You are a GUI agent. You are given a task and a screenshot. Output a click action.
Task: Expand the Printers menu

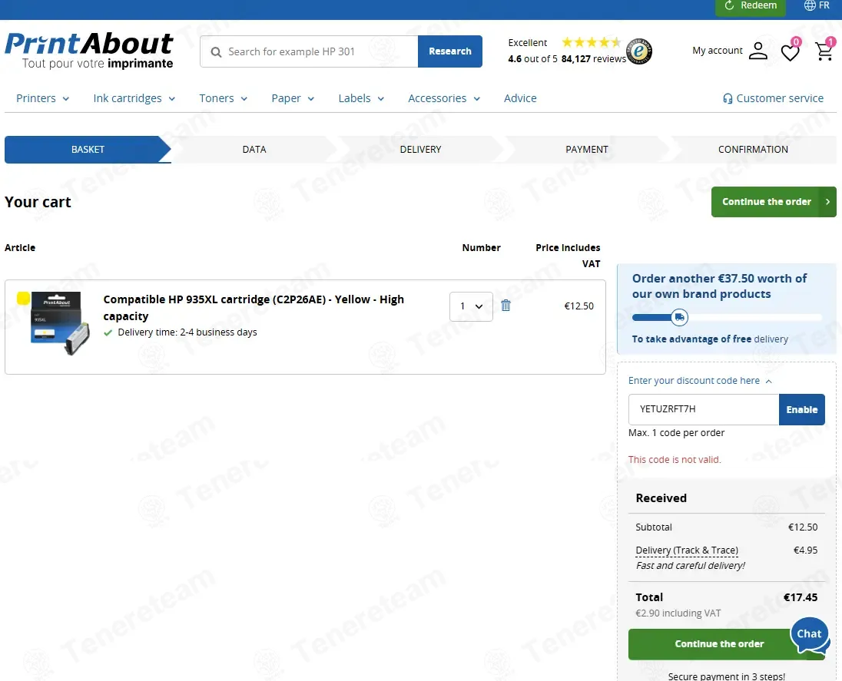[x=42, y=98]
